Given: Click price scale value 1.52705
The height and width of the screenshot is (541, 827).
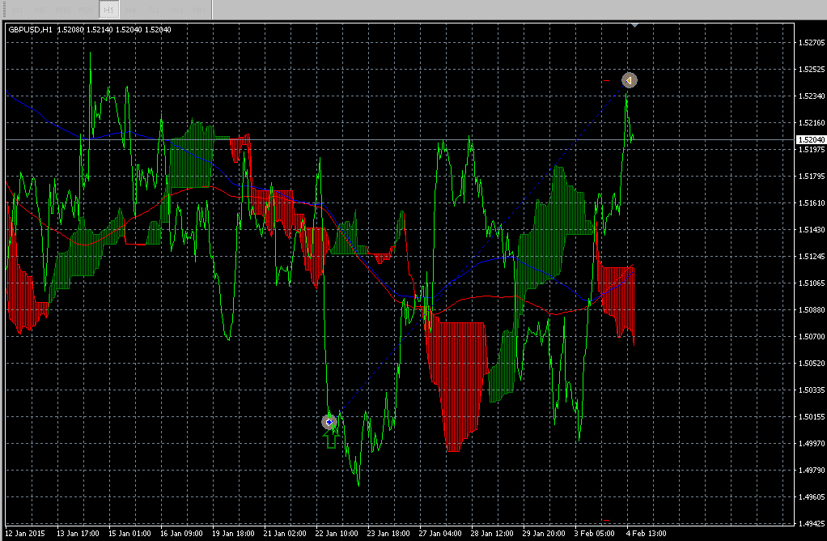Looking at the screenshot, I should point(811,43).
